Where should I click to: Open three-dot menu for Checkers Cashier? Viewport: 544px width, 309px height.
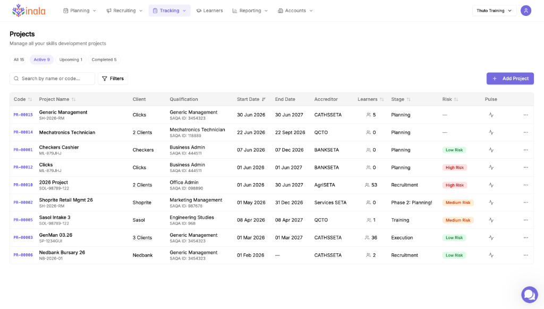point(525,150)
